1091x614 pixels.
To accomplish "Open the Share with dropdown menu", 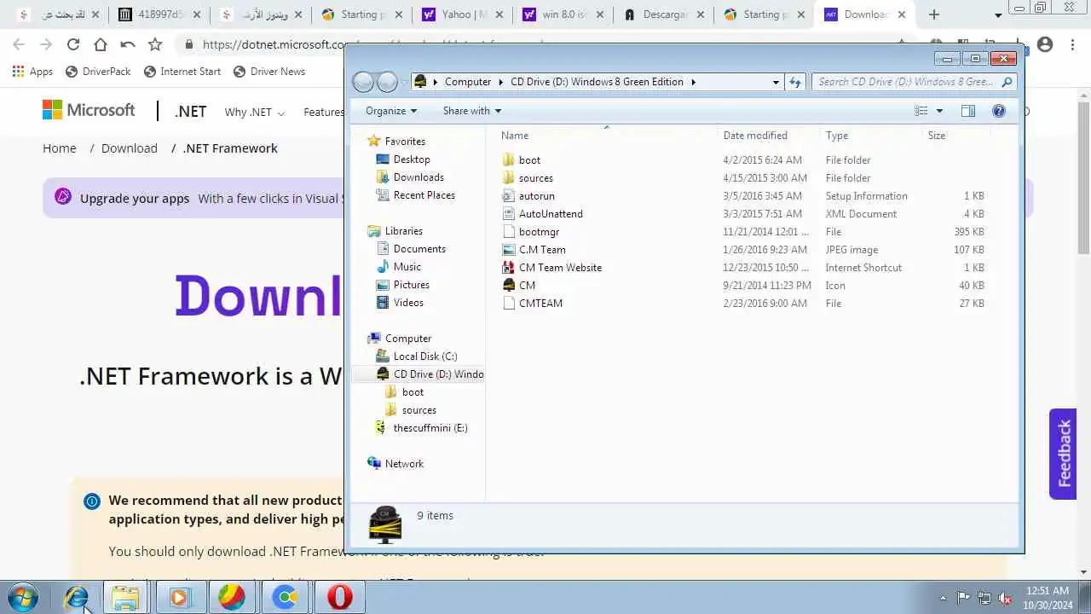I will point(472,111).
